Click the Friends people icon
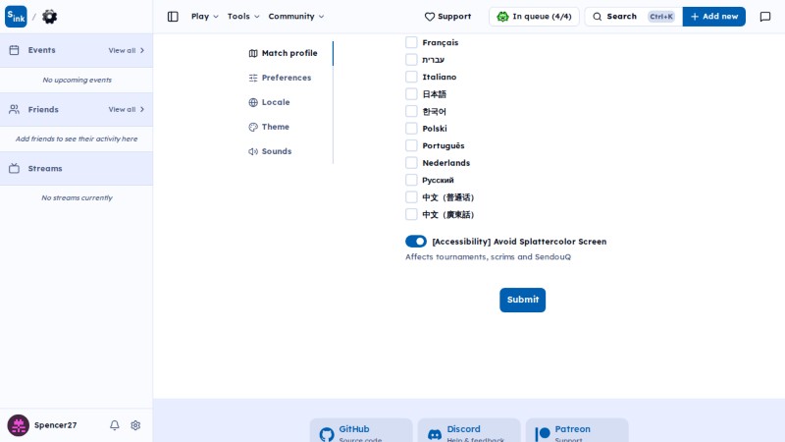The height and width of the screenshot is (442, 785). [14, 109]
